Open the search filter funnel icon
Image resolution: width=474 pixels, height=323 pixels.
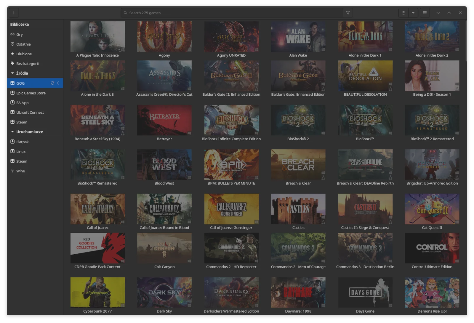click(348, 13)
